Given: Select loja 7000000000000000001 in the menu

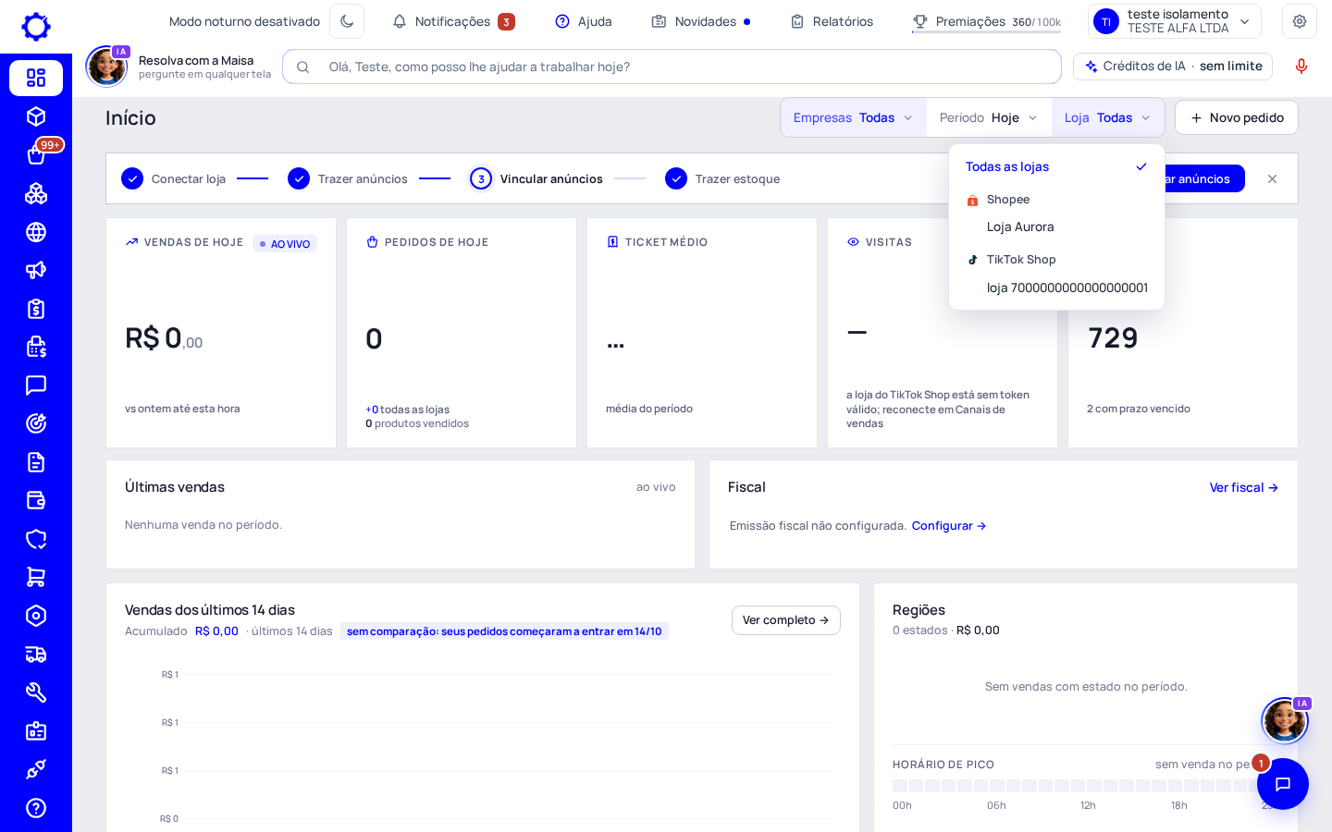Looking at the screenshot, I should click(1056, 288).
